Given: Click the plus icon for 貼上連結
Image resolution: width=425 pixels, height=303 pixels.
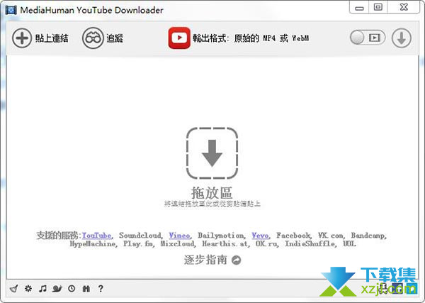Looking at the screenshot, I should click(x=22, y=38).
